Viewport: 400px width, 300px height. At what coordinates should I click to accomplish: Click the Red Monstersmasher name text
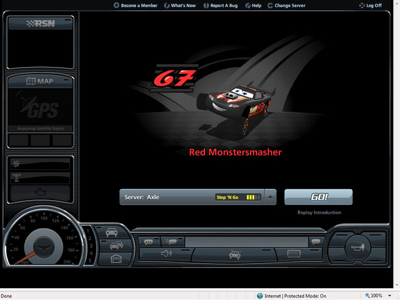(x=235, y=152)
